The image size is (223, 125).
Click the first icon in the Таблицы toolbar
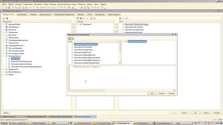(78, 18)
